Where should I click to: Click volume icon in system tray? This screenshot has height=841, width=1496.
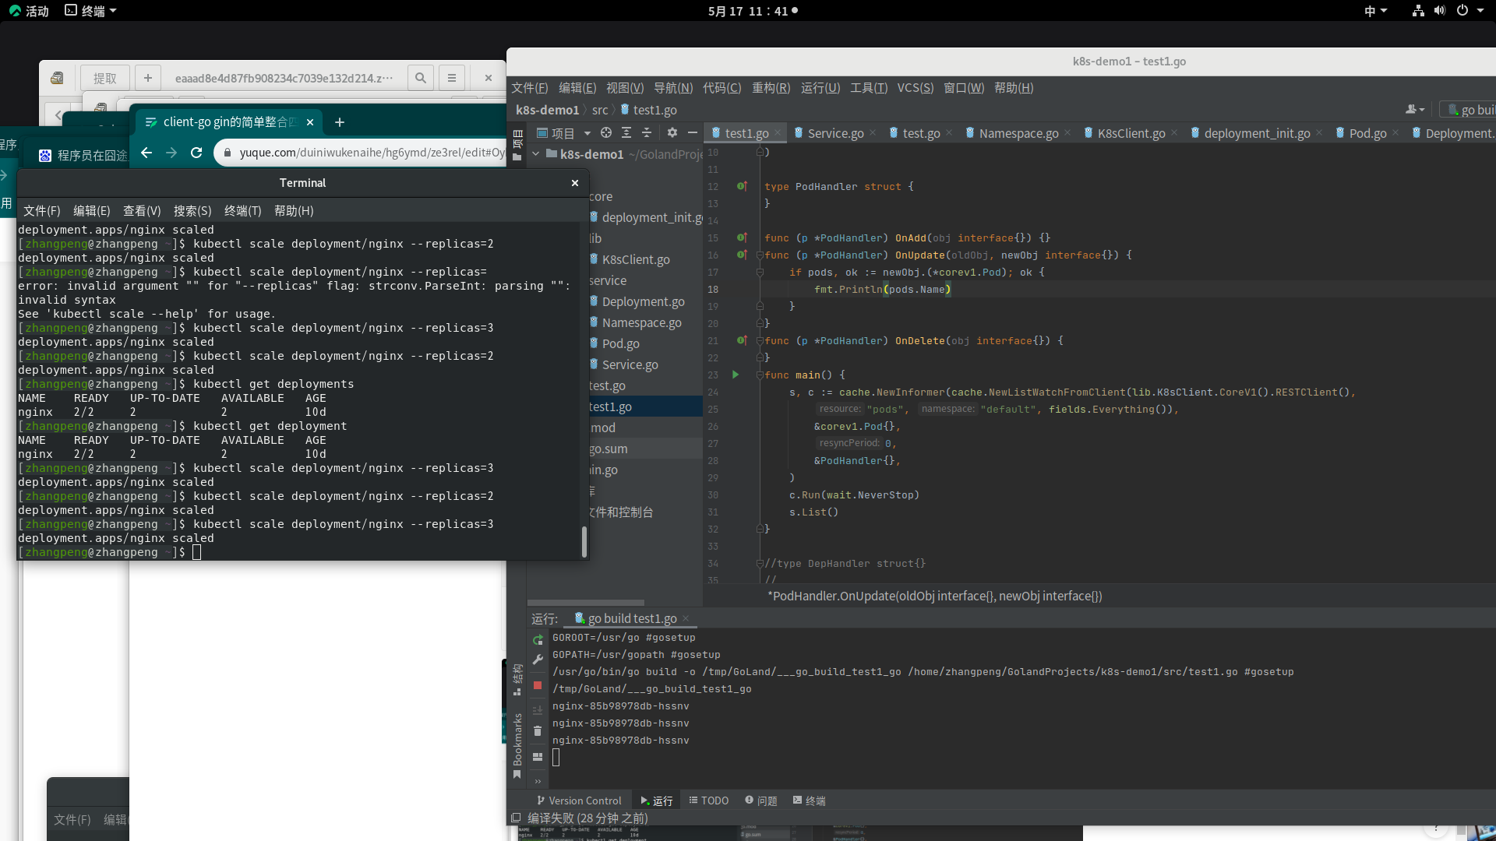point(1440,11)
